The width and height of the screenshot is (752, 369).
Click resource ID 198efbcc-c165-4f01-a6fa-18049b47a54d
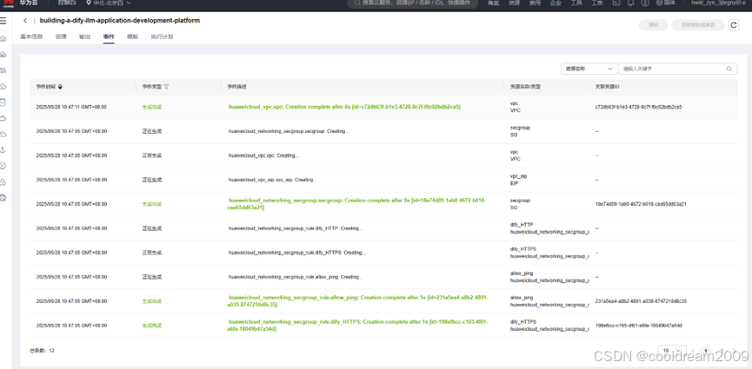click(x=639, y=326)
